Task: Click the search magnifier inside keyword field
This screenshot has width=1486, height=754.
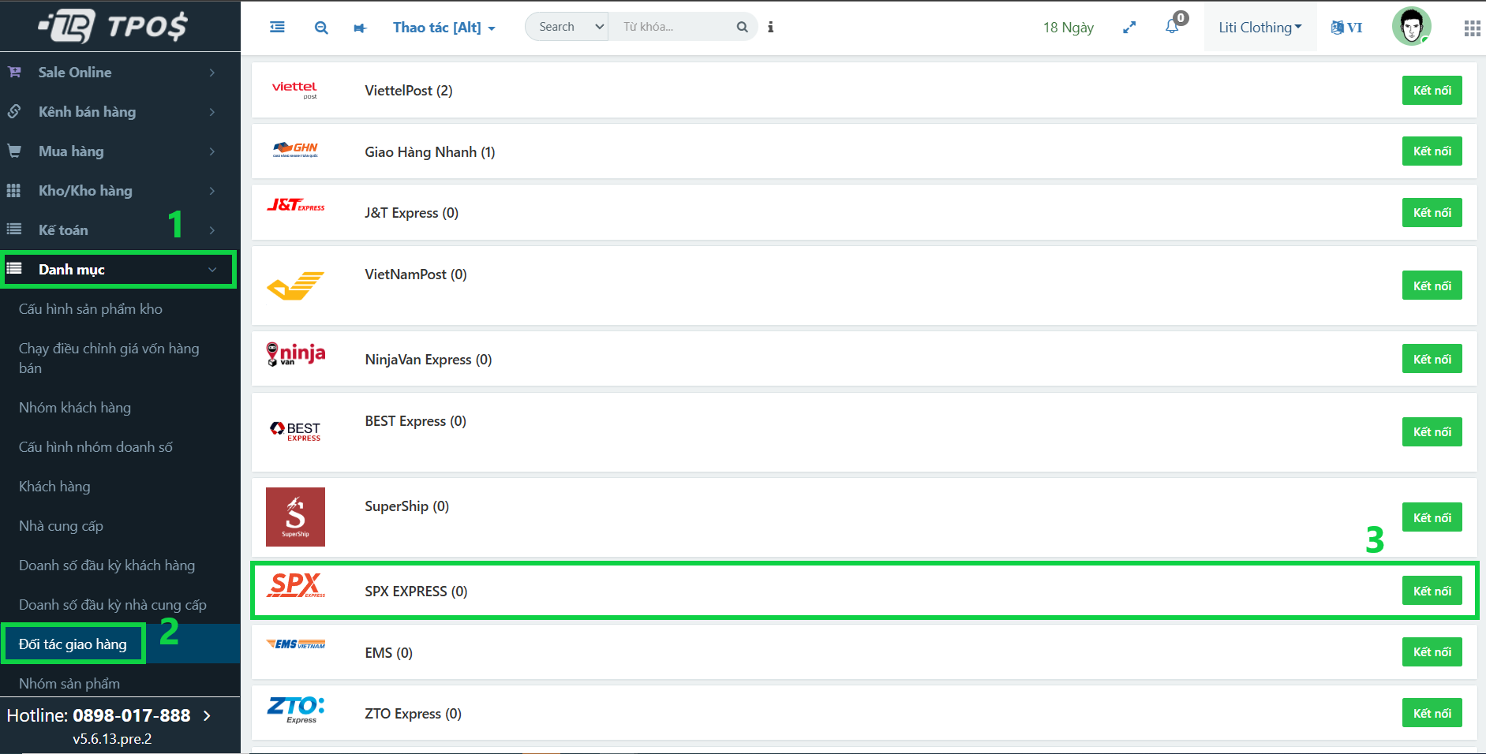Action: point(742,27)
